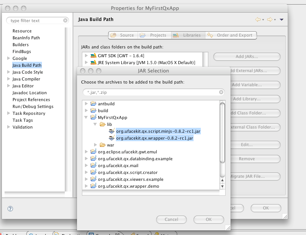Expand the antbuild project node
The width and height of the screenshot is (306, 235).
pyautogui.click(x=86, y=103)
